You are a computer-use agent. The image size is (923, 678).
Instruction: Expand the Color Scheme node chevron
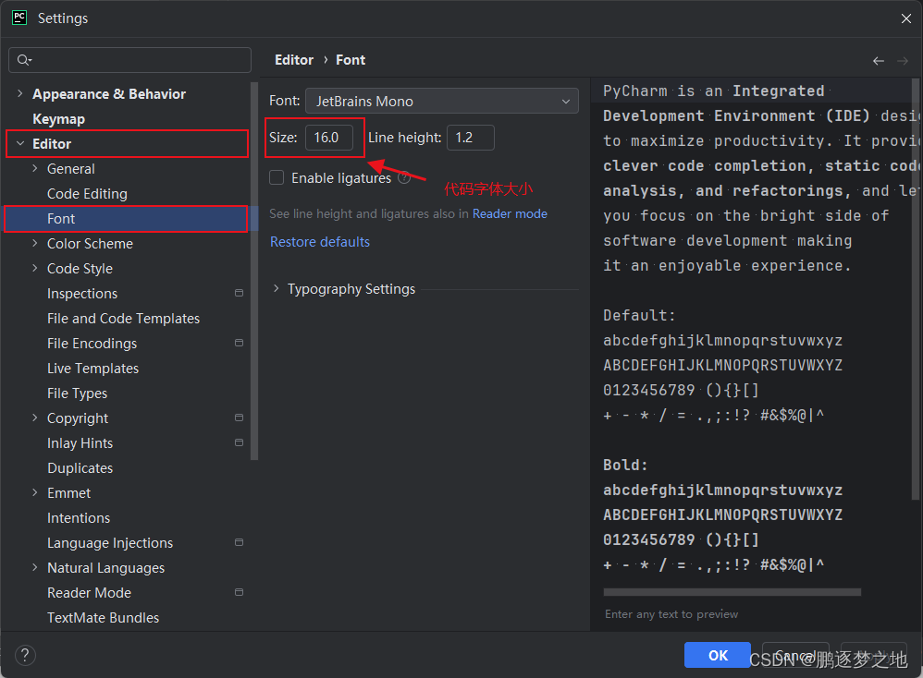(35, 243)
